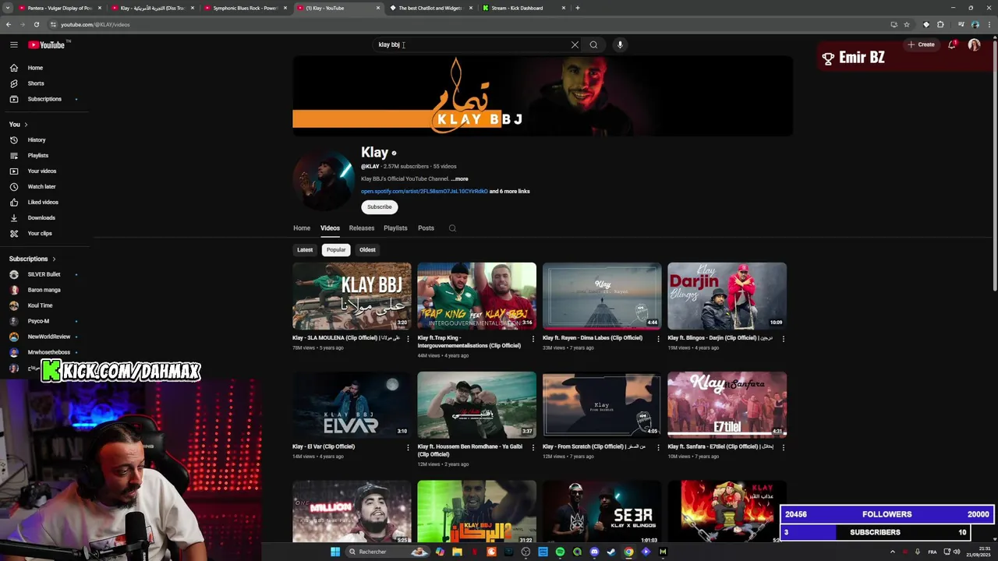The width and height of the screenshot is (998, 561).
Task: Switch to Pantera Vulgar Display browser tab
Action: (58, 8)
